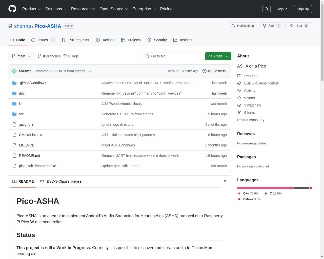Open the main branch selector dropdown
This screenshot has height=259, width=324.
click(x=21, y=56)
